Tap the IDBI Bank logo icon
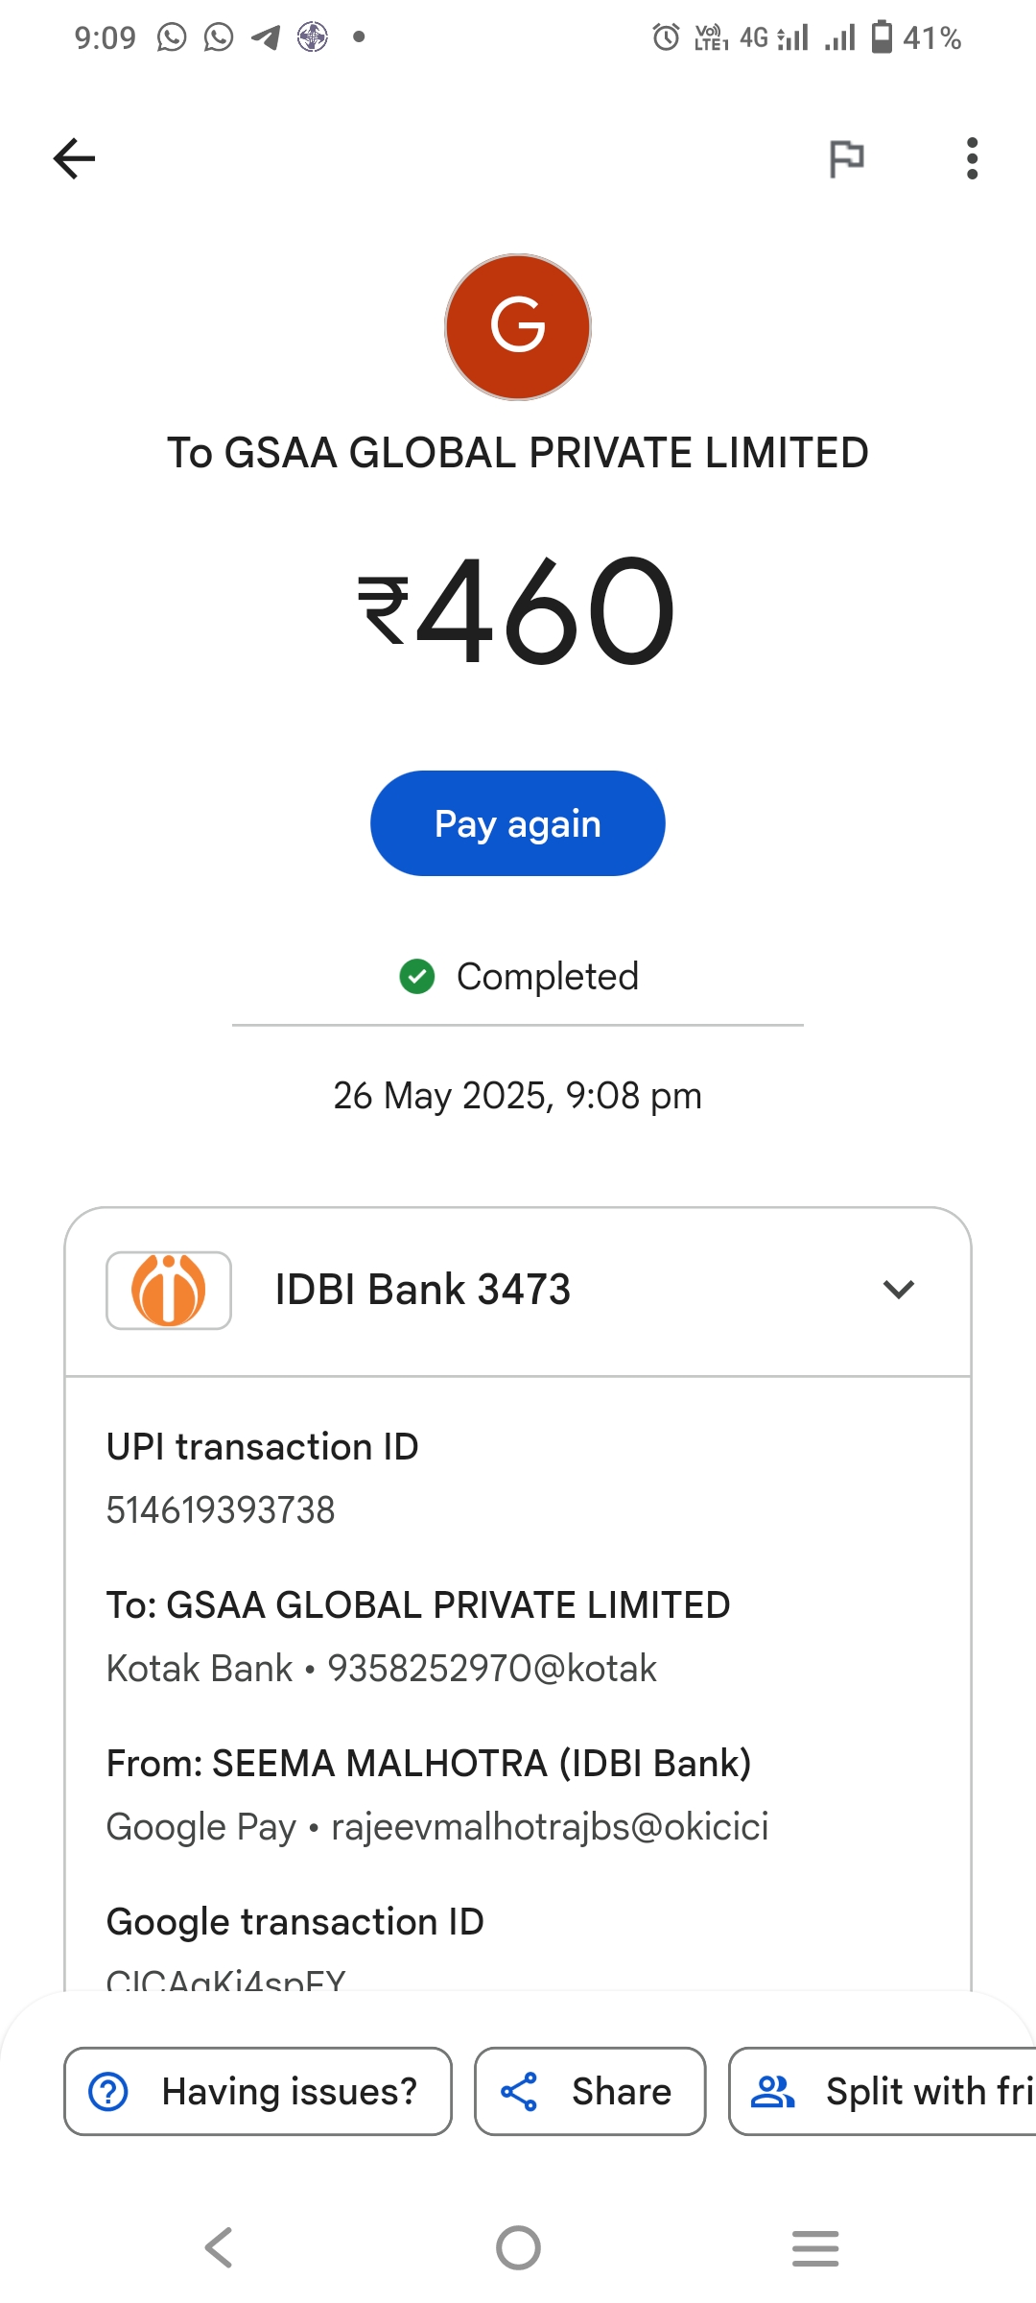 169,1290
